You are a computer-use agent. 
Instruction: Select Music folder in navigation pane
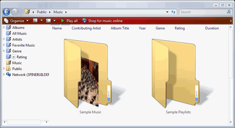click(17, 63)
